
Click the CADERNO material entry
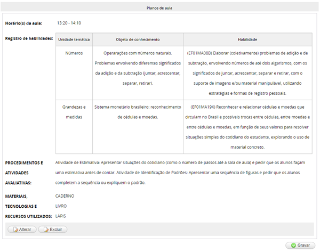pyautogui.click(x=65, y=196)
